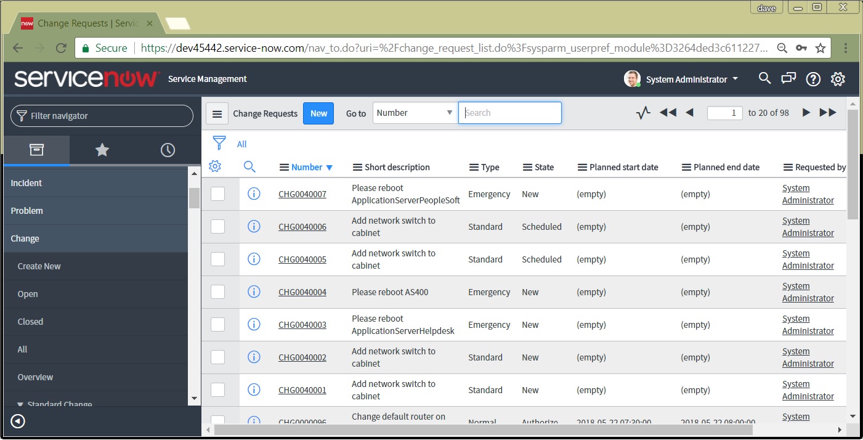
Task: Go to next page of results
Action: pyautogui.click(x=806, y=113)
